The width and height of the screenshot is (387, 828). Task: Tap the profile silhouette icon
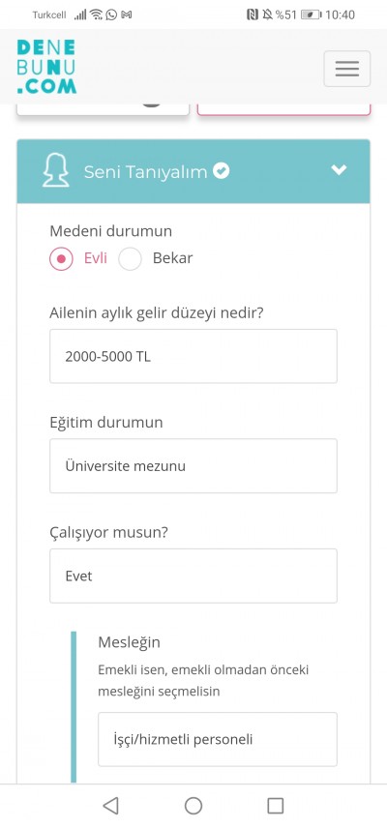(55, 170)
